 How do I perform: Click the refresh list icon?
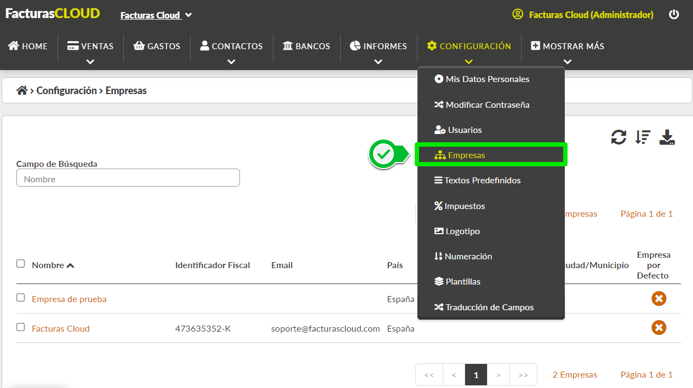pyautogui.click(x=618, y=137)
